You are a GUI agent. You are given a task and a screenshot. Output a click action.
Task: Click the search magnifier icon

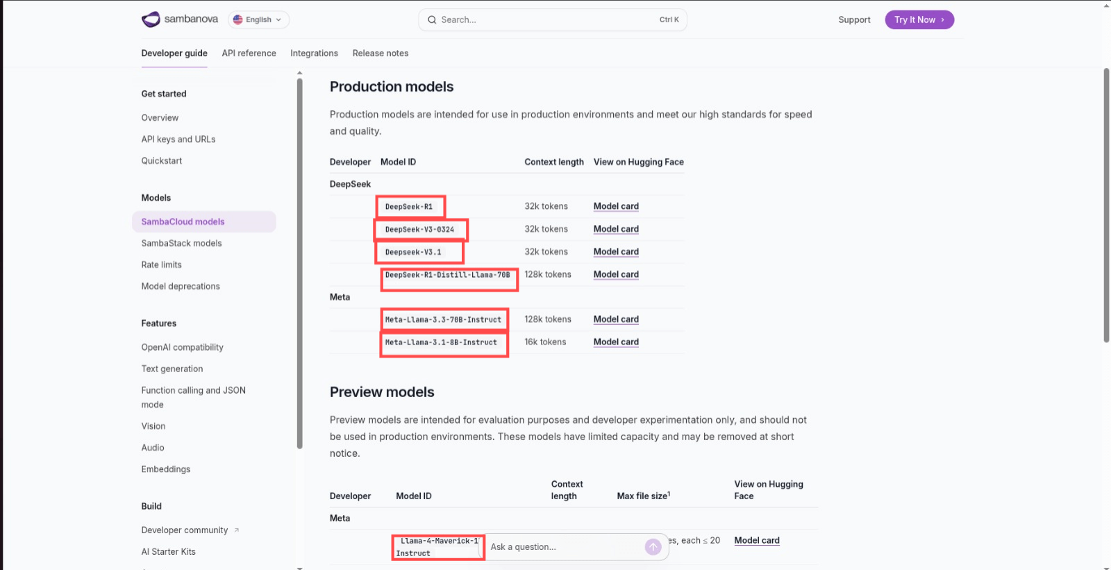tap(432, 19)
